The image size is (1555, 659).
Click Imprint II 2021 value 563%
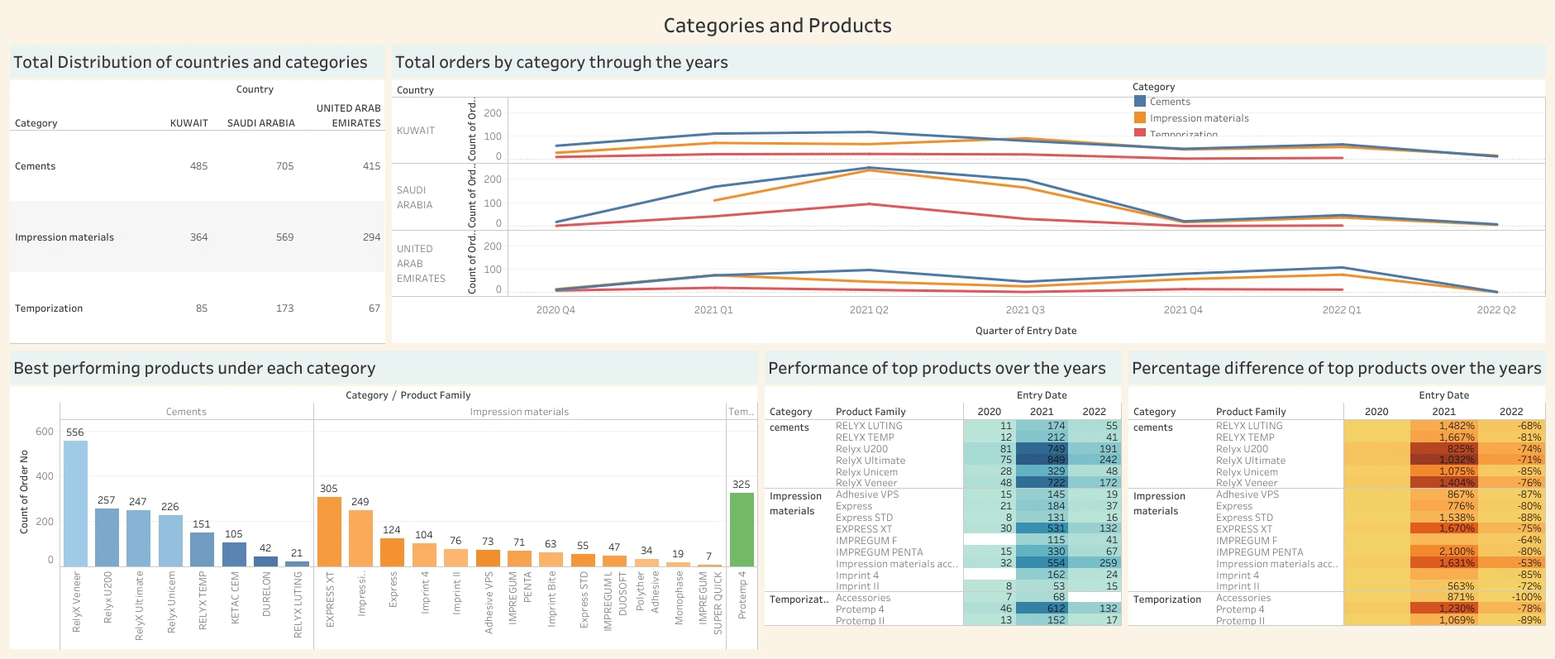click(x=1443, y=586)
